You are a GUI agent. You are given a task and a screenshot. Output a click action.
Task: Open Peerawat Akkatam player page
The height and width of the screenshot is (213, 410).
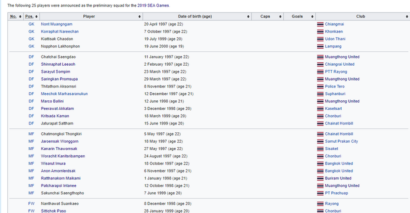click(x=57, y=108)
